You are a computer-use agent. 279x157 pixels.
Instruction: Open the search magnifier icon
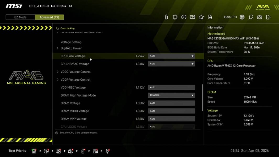(x=250, y=17)
